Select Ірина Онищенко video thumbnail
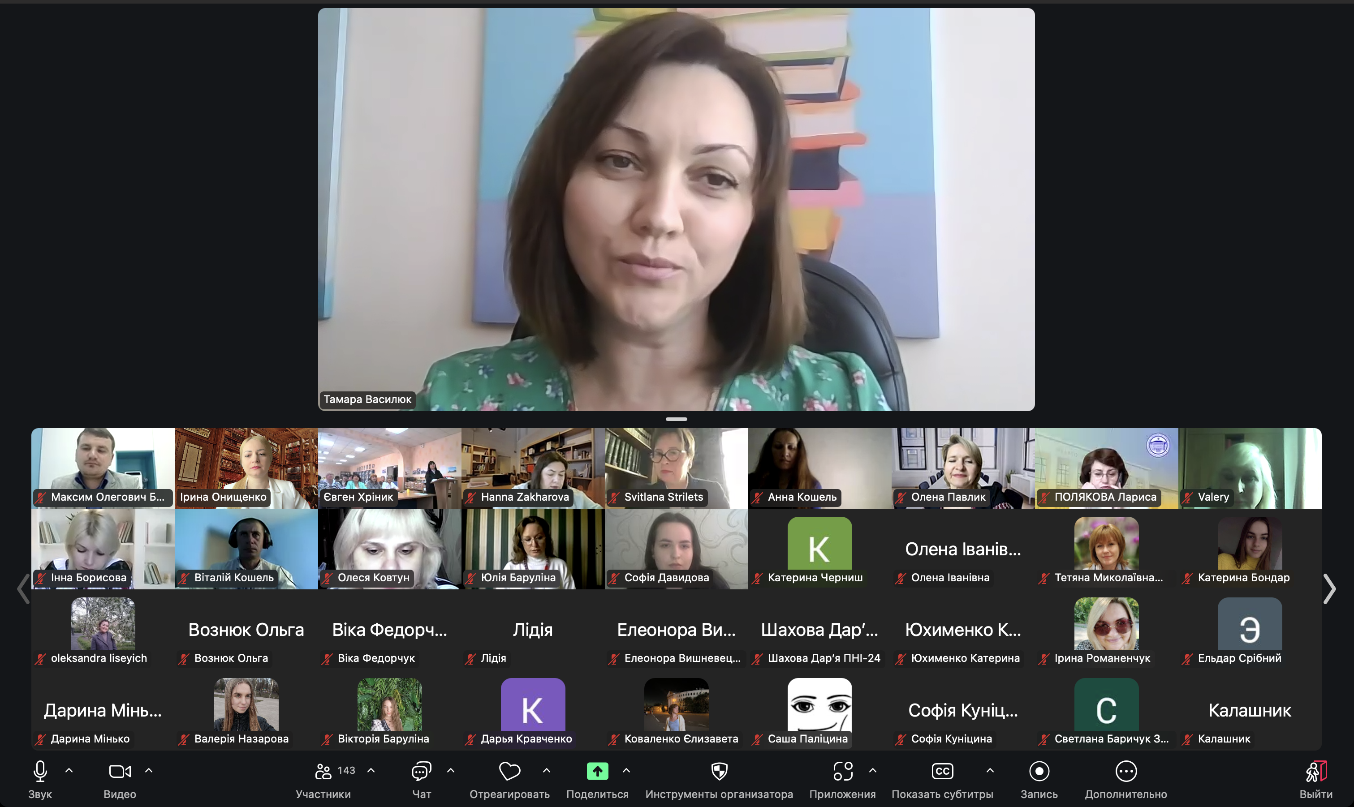1354x807 pixels. pyautogui.click(x=246, y=468)
